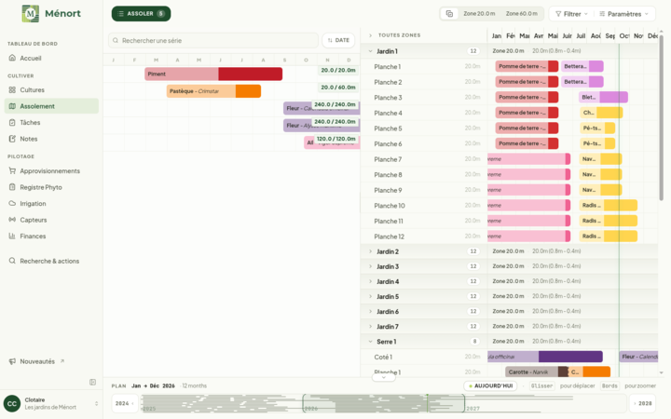The height and width of the screenshot is (419, 671).
Task: Select the Zone 20.0 m option
Action: 479,14
